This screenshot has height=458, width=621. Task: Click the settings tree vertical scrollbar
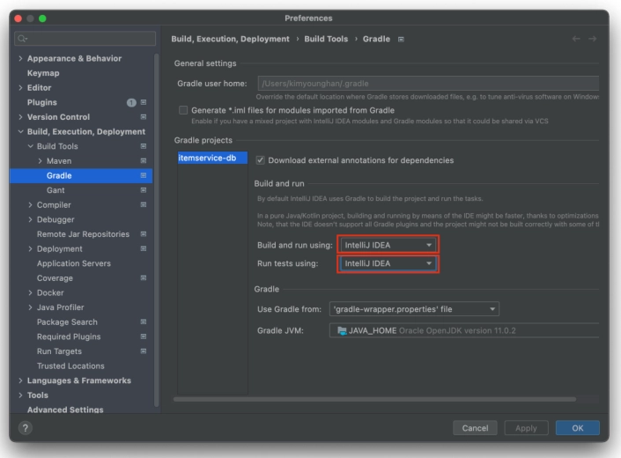(x=156, y=230)
